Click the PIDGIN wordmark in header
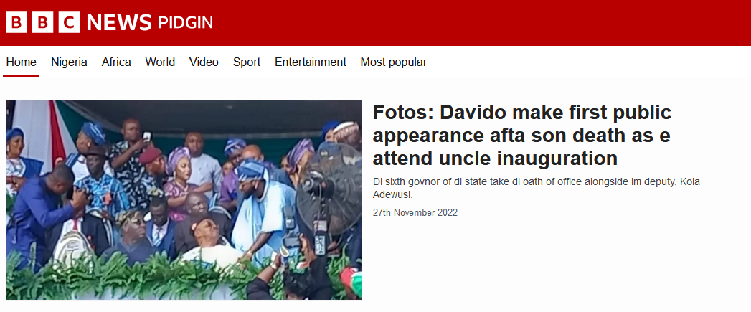This screenshot has height=312, width=751. (185, 22)
